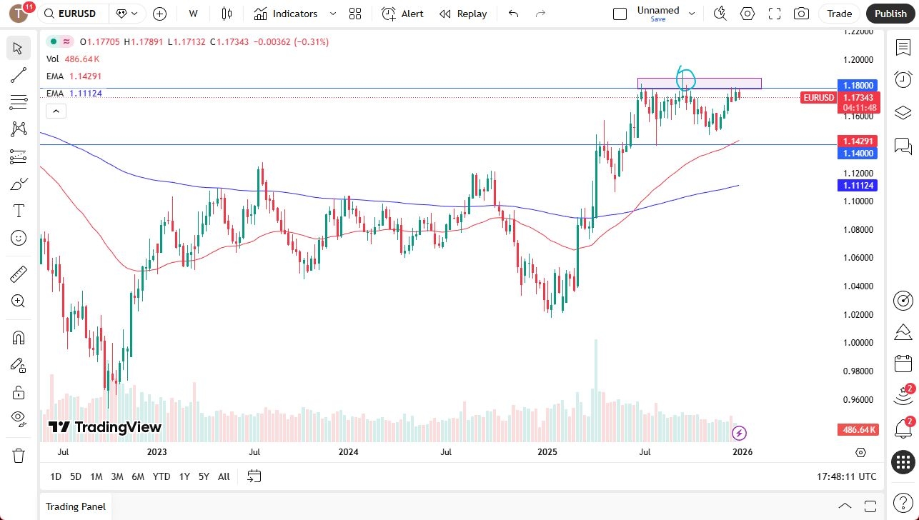This screenshot has height=520, width=919.
Task: Select the Emoji stickers tool
Action: click(x=18, y=238)
